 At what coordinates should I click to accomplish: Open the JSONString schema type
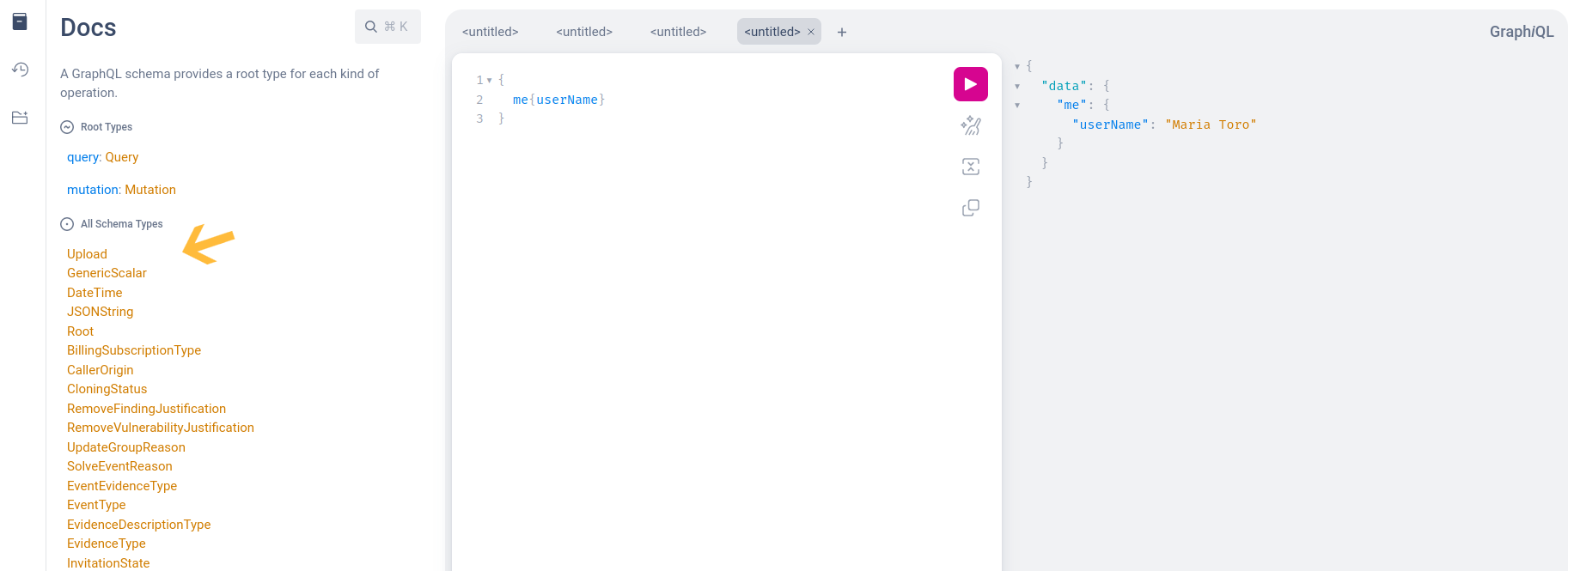(x=100, y=312)
